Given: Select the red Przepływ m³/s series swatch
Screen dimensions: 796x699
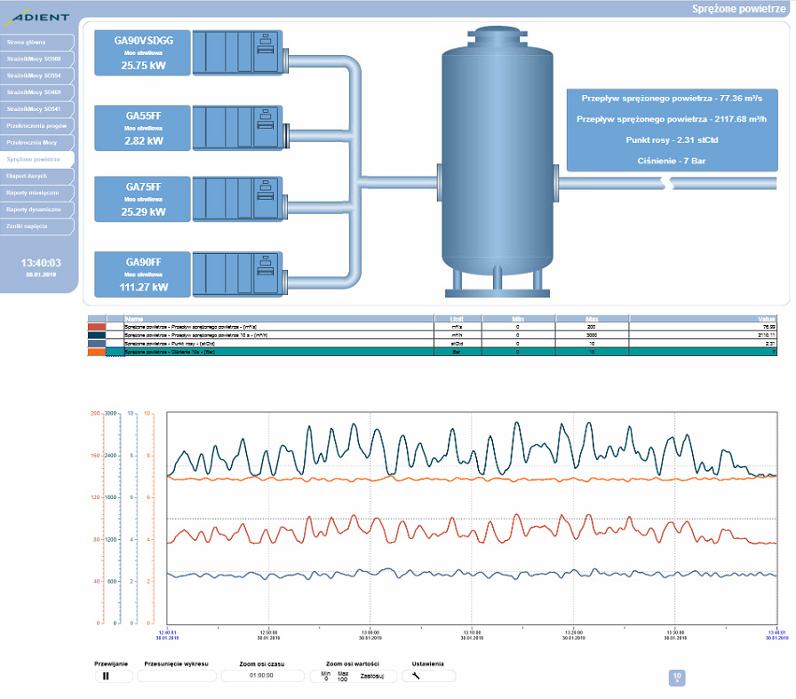Looking at the screenshot, I should coord(96,326).
